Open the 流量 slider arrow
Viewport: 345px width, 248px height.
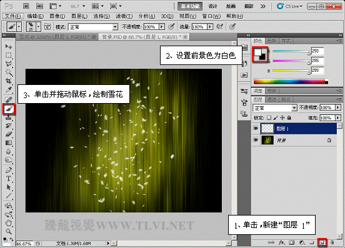point(210,27)
